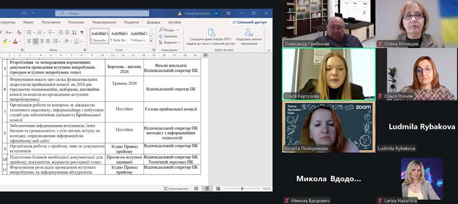This screenshot has width=458, height=204.
Task: Open ribbon display options icon
Action: tap(228, 13)
